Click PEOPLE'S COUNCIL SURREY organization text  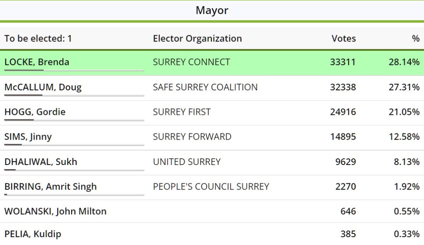point(211,187)
